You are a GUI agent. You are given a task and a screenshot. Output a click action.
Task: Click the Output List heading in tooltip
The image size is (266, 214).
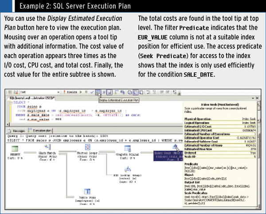click(x=192, y=182)
